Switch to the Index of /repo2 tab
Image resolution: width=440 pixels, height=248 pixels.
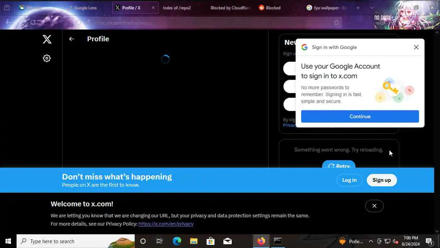point(177,8)
